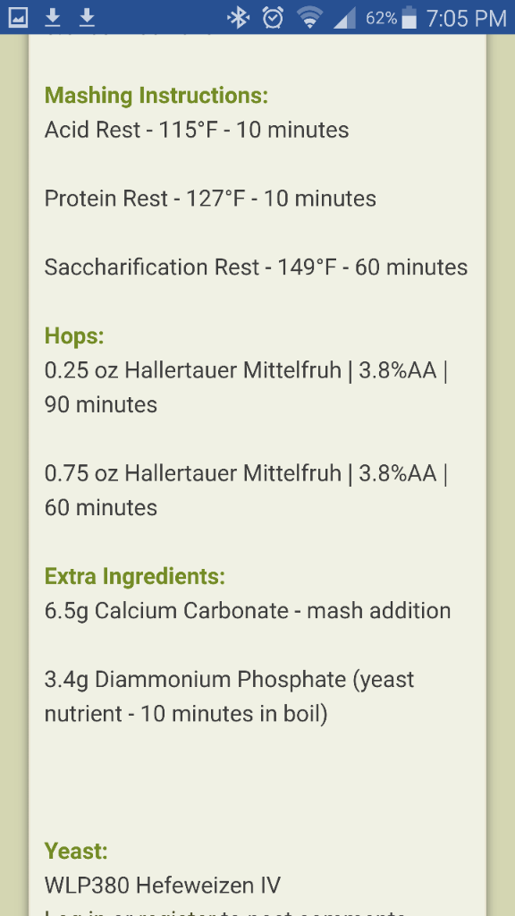Tap the alarm clock status icon

point(273,18)
